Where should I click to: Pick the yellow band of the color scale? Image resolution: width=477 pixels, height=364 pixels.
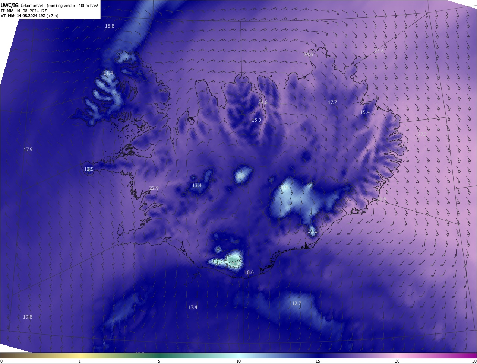pyautogui.click(x=80, y=355)
